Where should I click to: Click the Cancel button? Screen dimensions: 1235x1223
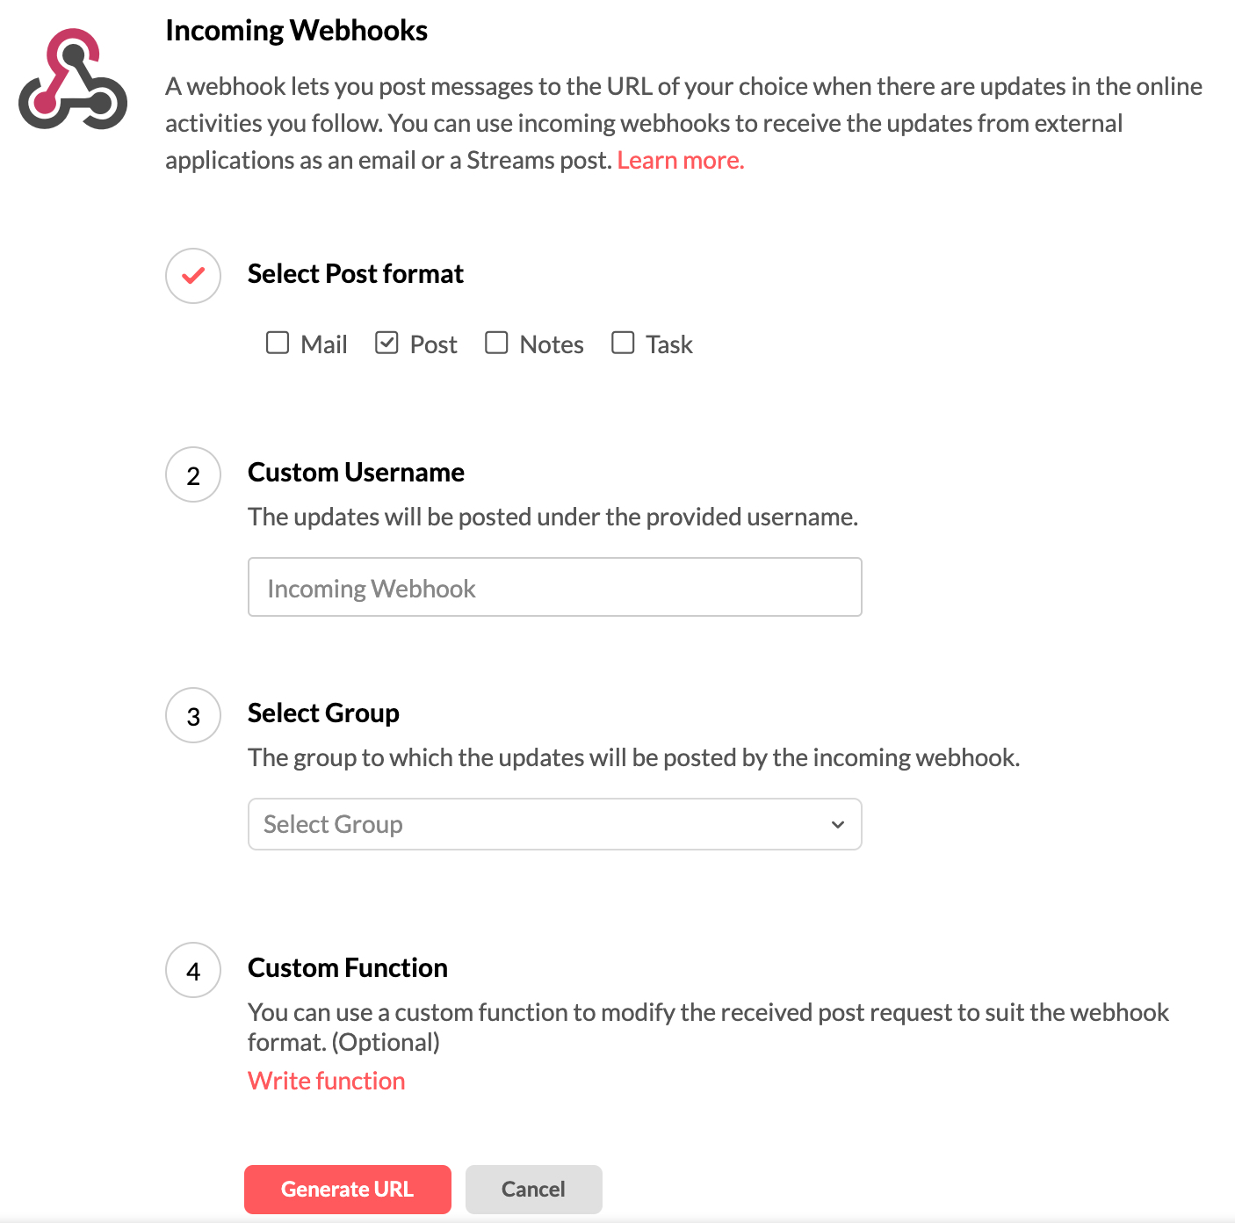[x=533, y=1190]
